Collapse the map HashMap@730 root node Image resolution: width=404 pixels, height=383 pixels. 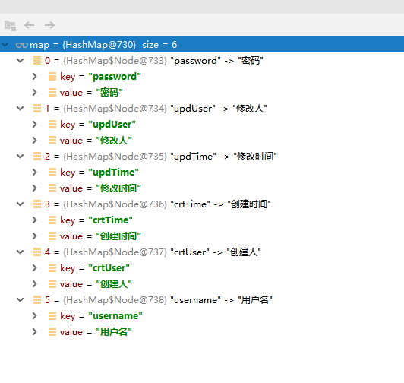click(5, 45)
